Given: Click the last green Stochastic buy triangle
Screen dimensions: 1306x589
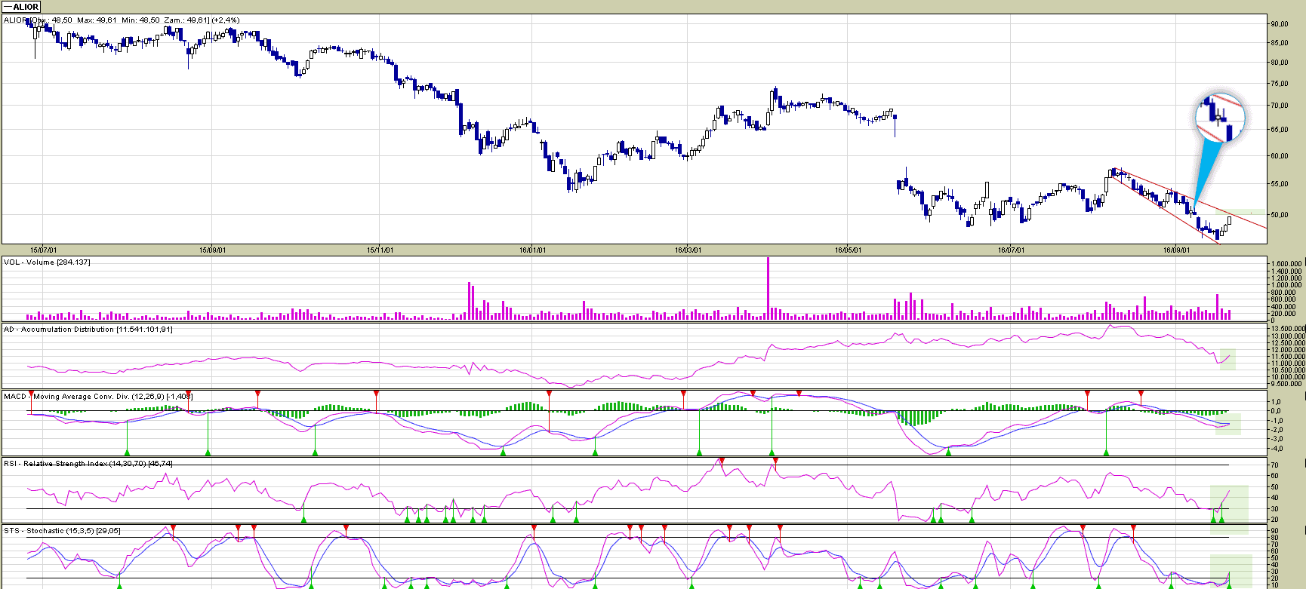Looking at the screenshot, I should (x=1229, y=585).
